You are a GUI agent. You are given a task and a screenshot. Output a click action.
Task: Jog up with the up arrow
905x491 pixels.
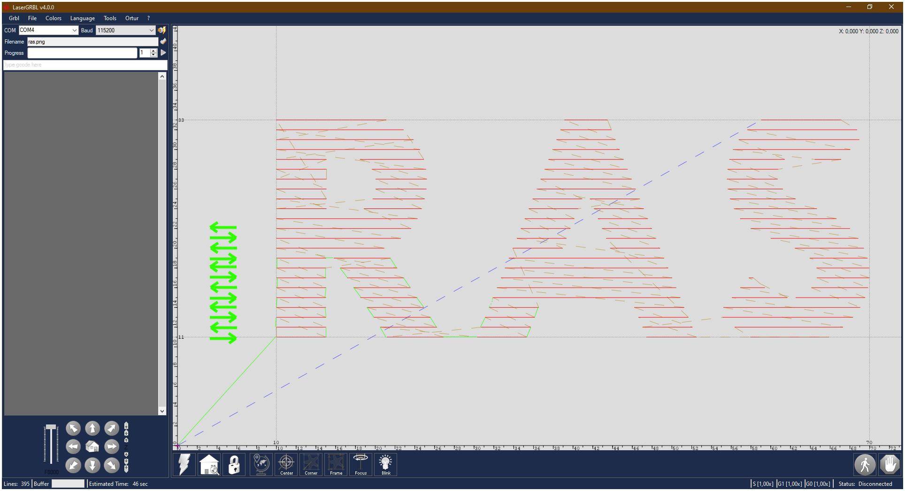click(92, 428)
